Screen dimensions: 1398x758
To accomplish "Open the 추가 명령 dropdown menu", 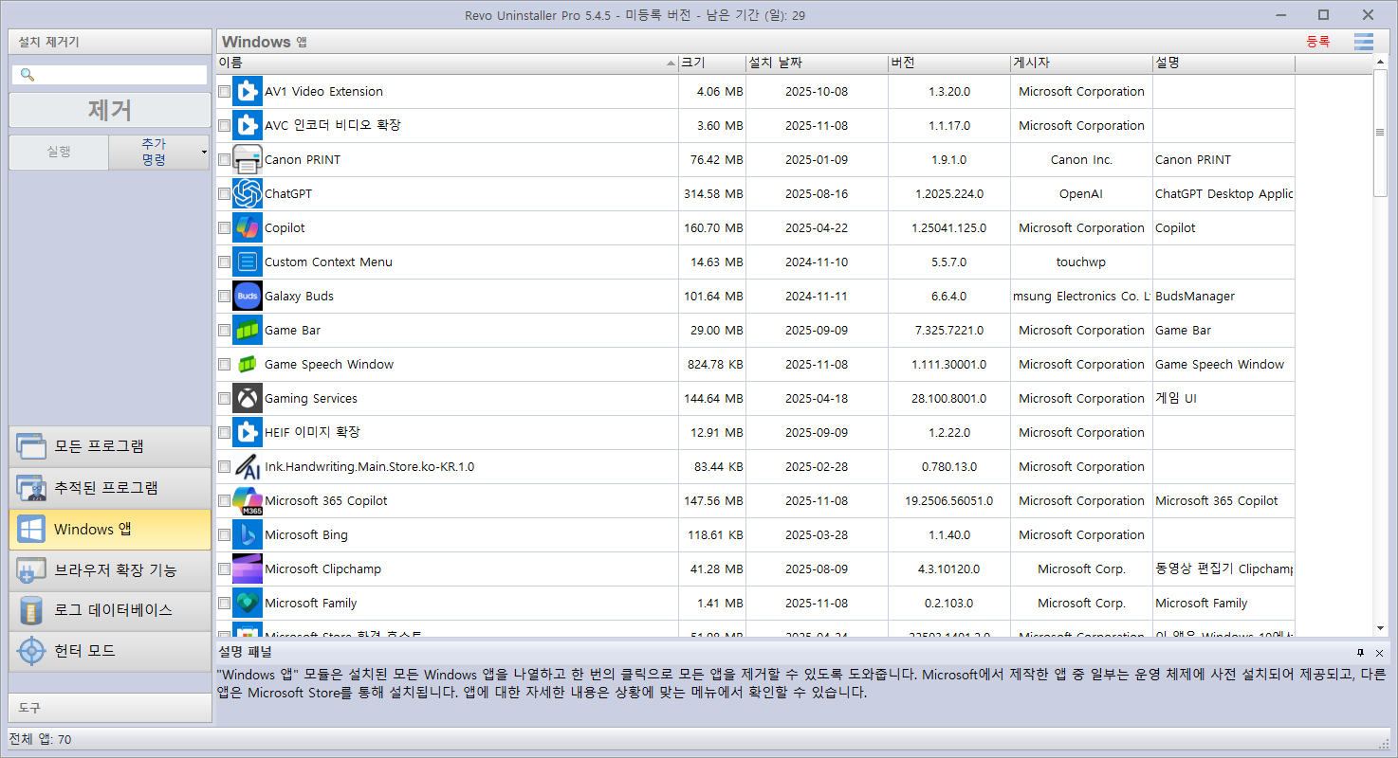I will [159, 152].
